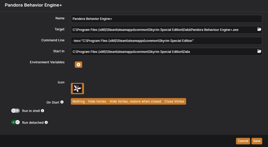Cancel the tool dialog
This screenshot has width=268, height=147.
point(243,141)
